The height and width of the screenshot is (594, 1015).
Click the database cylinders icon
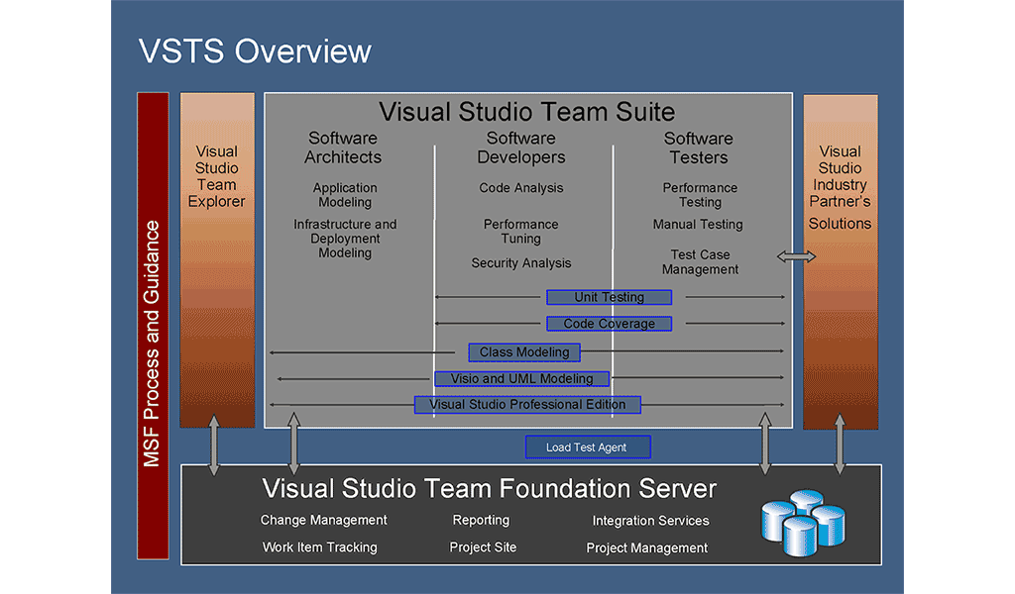click(803, 523)
